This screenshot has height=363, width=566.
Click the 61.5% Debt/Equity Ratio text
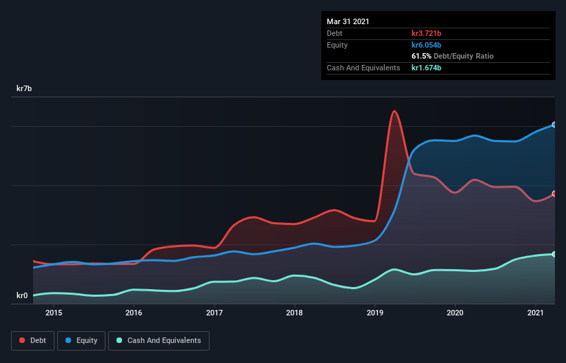coord(453,56)
